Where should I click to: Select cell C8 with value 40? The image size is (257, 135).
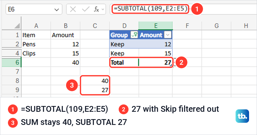coord(95,81)
